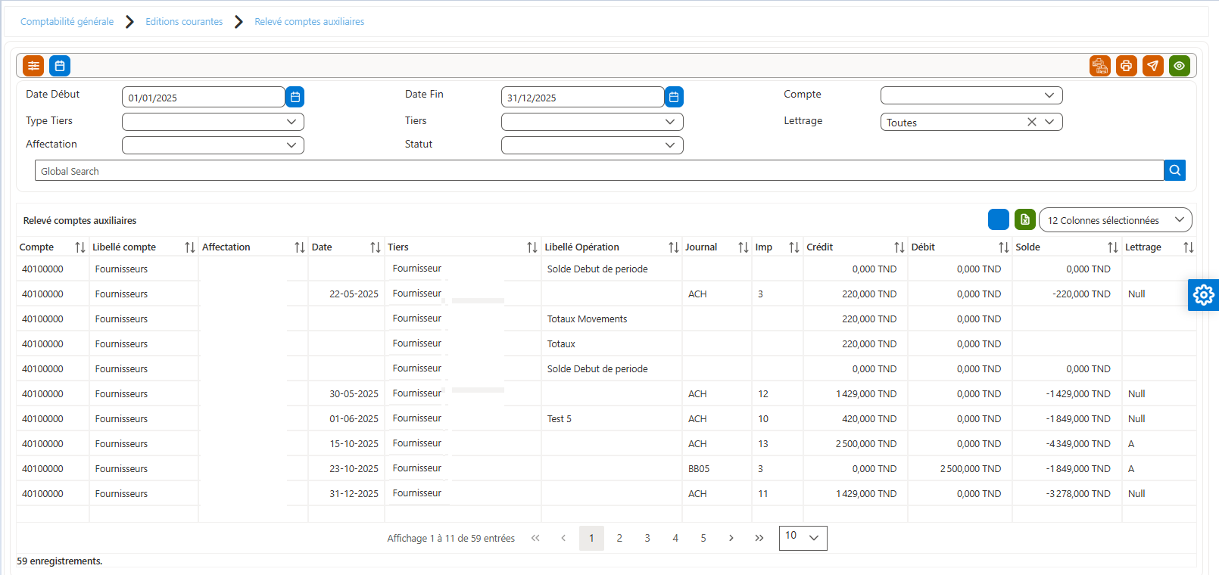
Task: Select the 22-05-2025 date cell
Action: [x=346, y=294]
